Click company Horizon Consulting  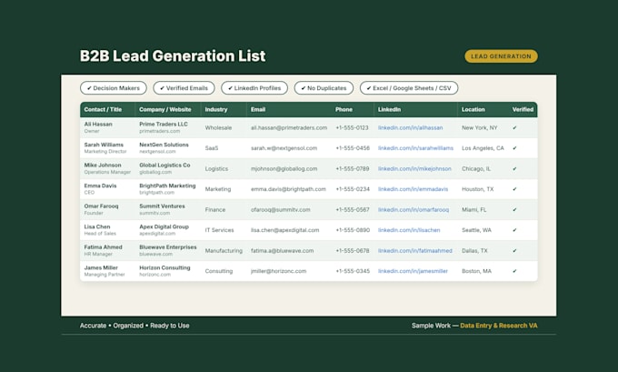(x=164, y=267)
